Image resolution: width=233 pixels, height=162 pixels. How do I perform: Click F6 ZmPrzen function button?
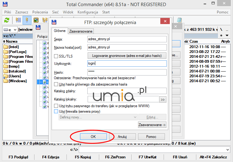click(x=115, y=157)
